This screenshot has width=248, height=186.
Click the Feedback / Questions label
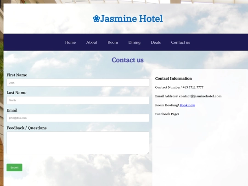[x=27, y=128]
